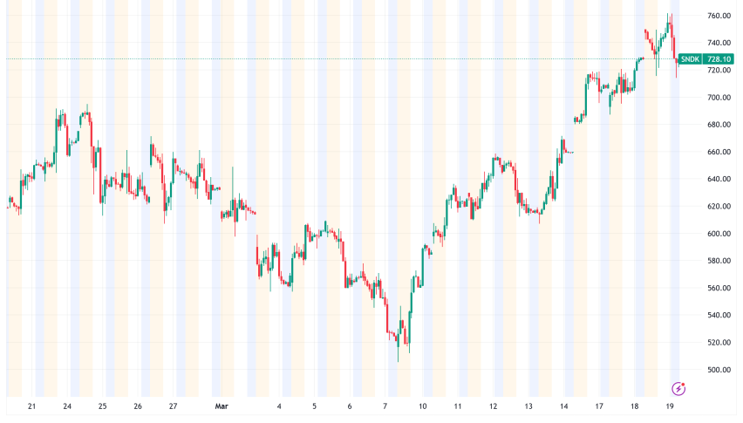Click date 7 on the time axis
The height and width of the screenshot is (423, 743).
pyautogui.click(x=385, y=406)
